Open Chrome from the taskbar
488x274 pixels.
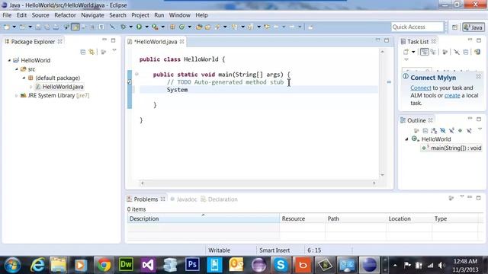tap(104, 265)
